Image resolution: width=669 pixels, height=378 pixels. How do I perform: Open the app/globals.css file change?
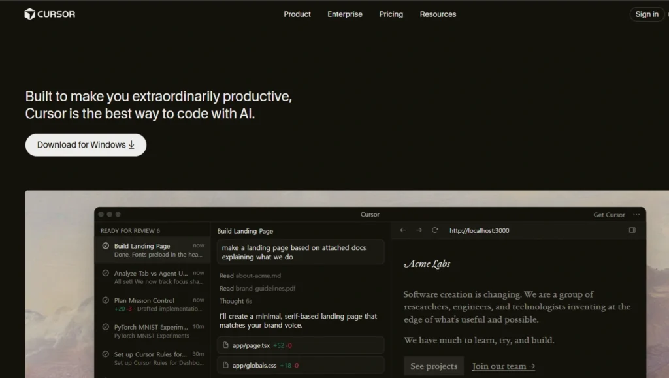point(301,365)
